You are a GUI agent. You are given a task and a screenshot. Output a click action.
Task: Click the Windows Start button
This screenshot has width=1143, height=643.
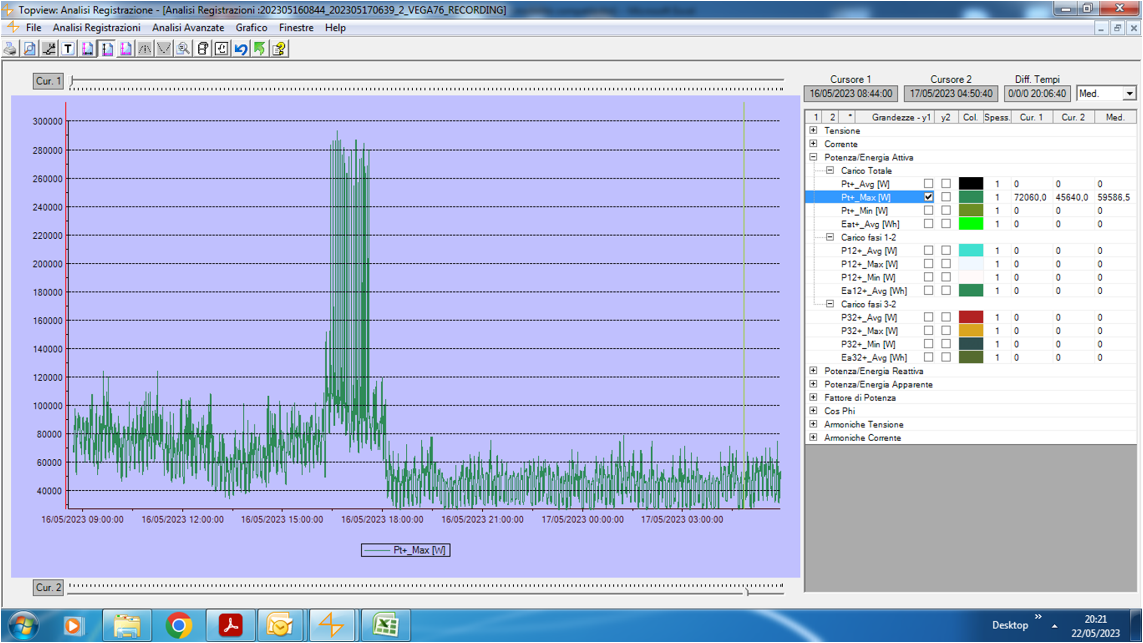23,625
